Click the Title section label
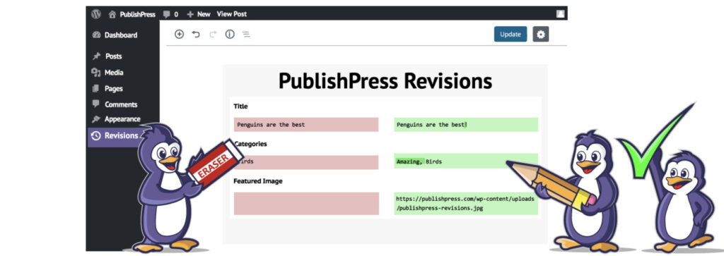The height and width of the screenshot is (256, 724). coord(240,106)
